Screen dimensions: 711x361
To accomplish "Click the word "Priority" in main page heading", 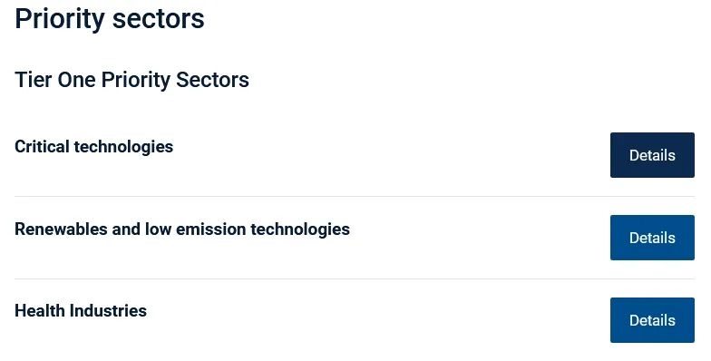I will tap(60, 18).
